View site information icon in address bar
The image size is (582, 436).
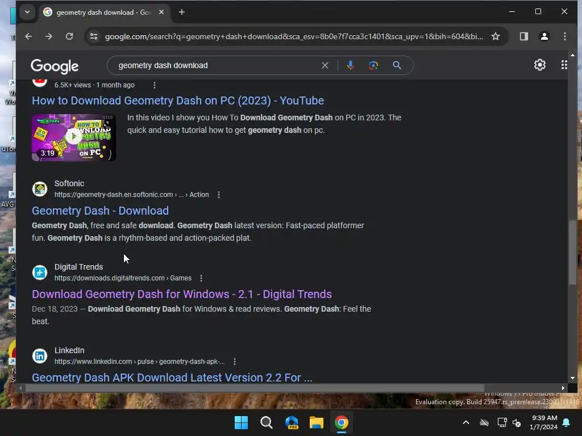tap(94, 36)
